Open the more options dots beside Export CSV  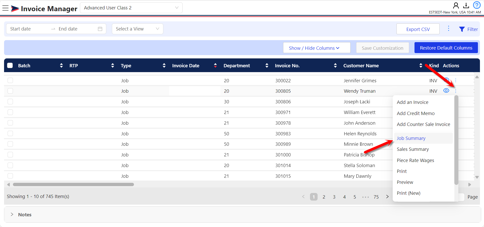pos(448,28)
